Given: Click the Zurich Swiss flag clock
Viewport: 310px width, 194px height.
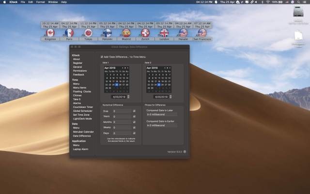Looking at the screenshot, I should (x=145, y=33).
